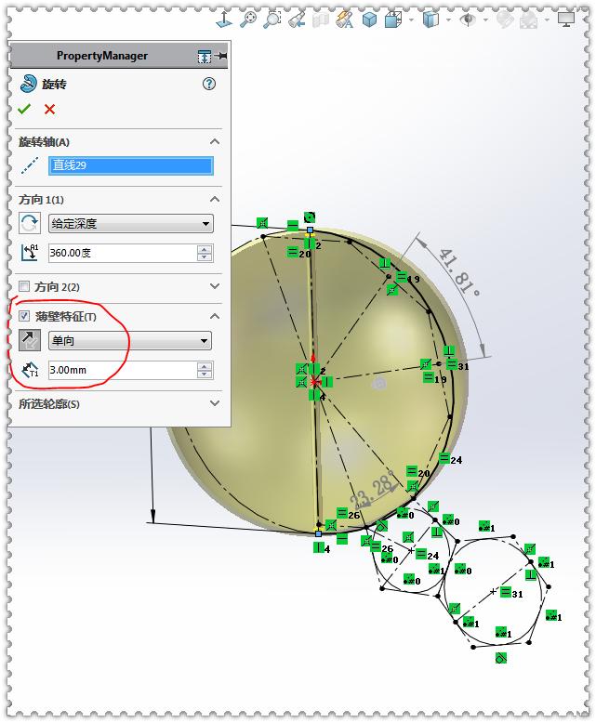Open the Display Style dropdown arrow
This screenshot has height=723, width=596.
coord(411,20)
